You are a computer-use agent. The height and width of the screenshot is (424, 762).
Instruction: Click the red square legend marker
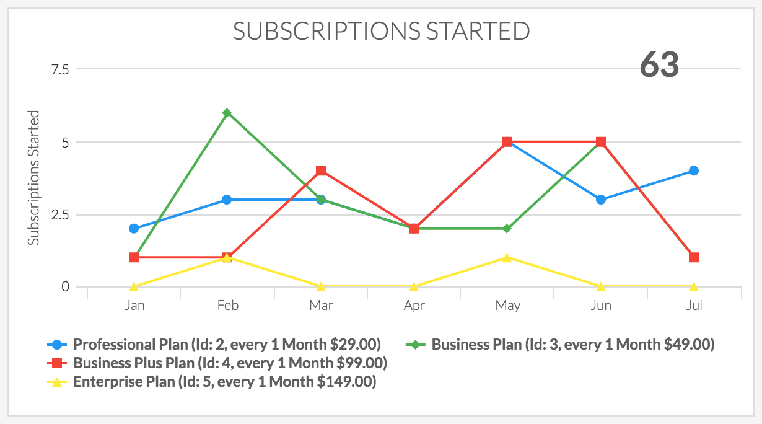pos(57,363)
